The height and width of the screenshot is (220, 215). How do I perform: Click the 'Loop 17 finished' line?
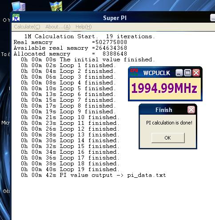tap(70, 158)
